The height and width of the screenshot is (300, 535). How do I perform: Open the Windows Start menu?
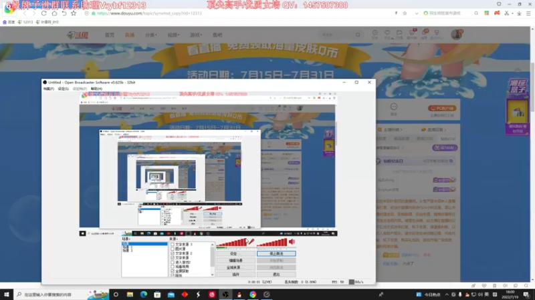coord(7,294)
